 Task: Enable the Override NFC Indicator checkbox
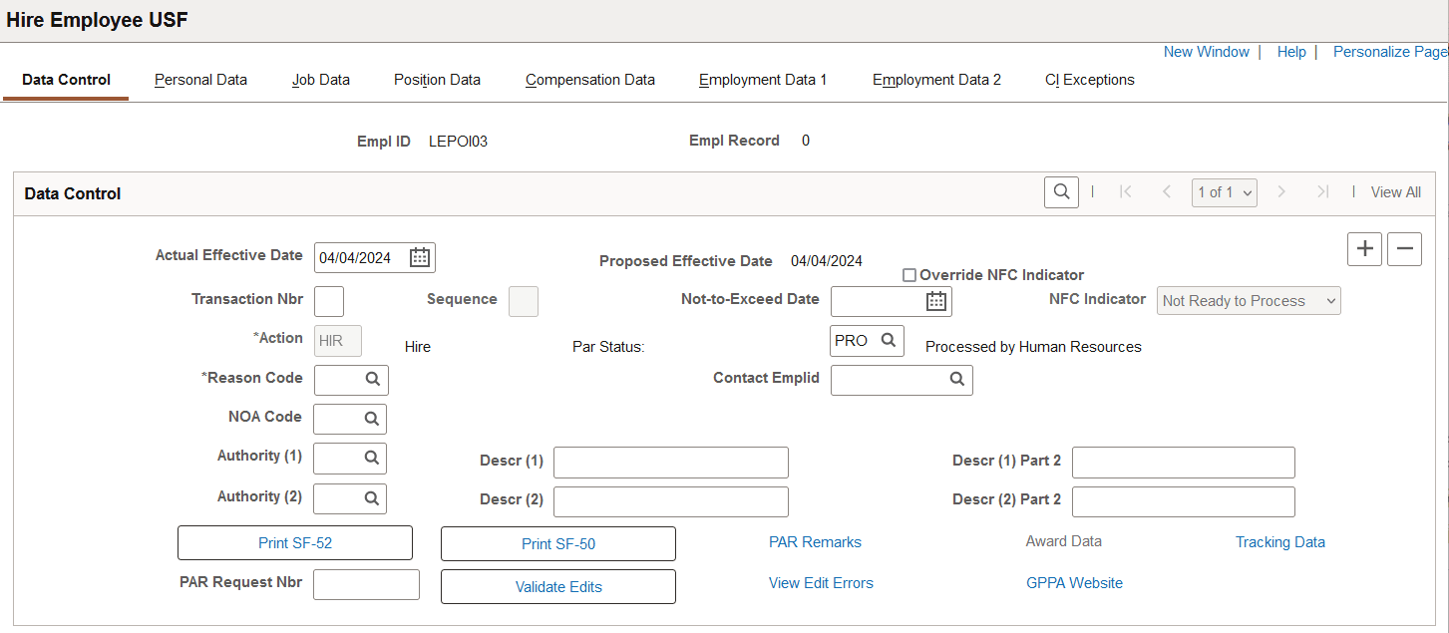click(908, 274)
